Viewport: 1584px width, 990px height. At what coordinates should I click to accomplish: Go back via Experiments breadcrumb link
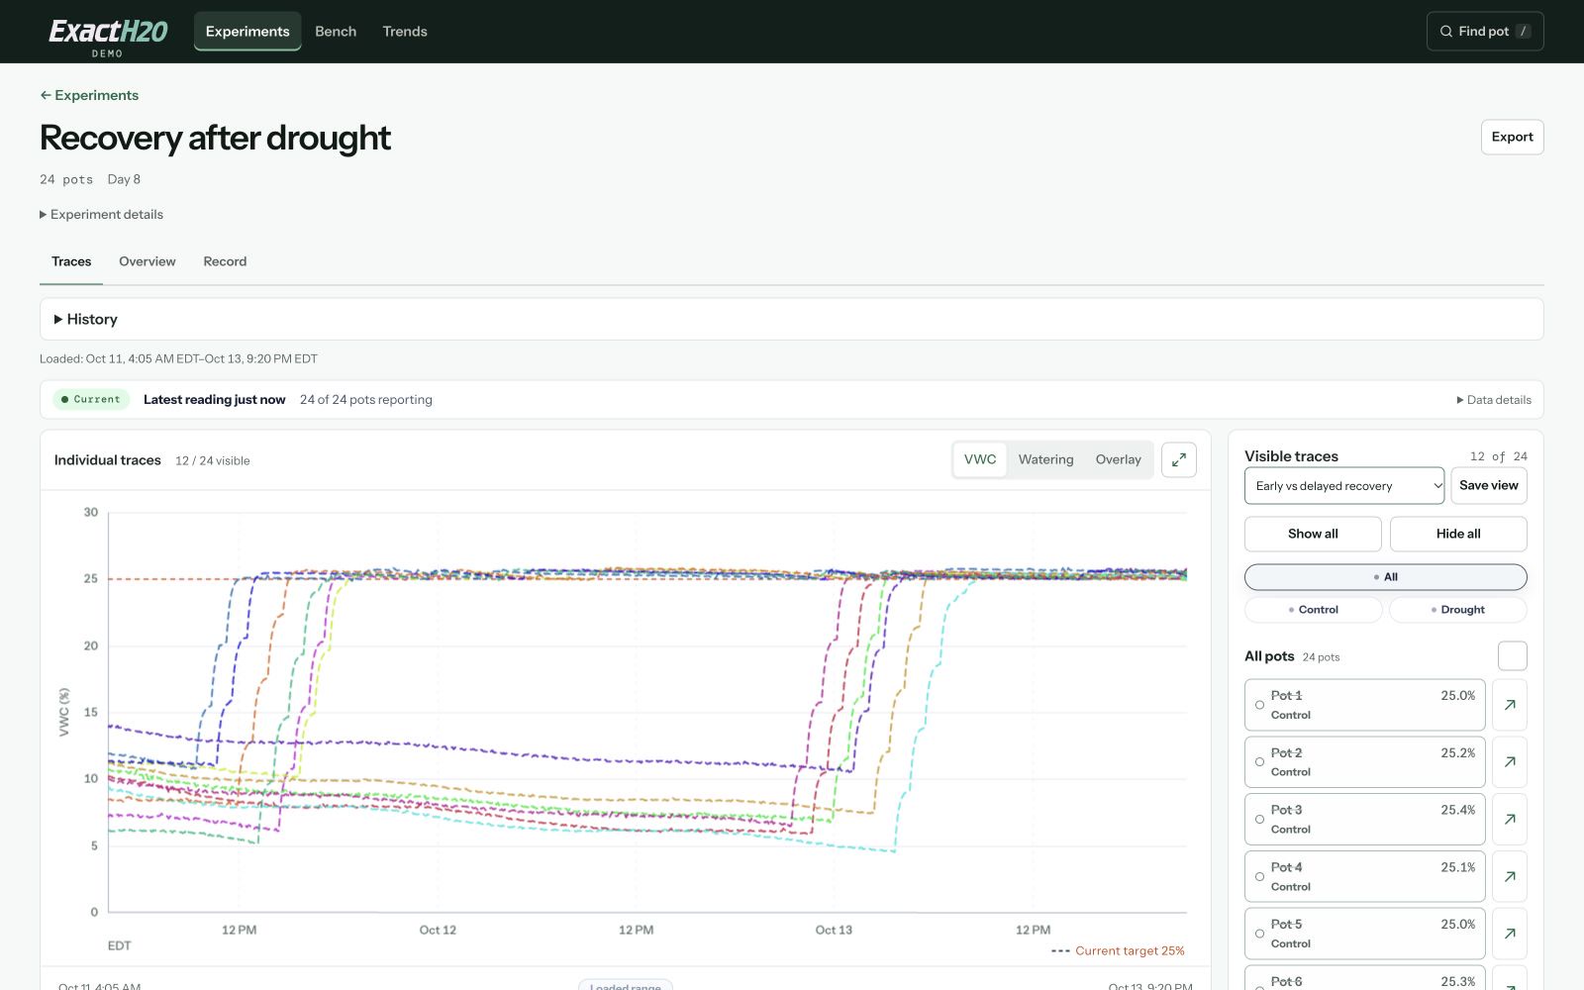89,95
